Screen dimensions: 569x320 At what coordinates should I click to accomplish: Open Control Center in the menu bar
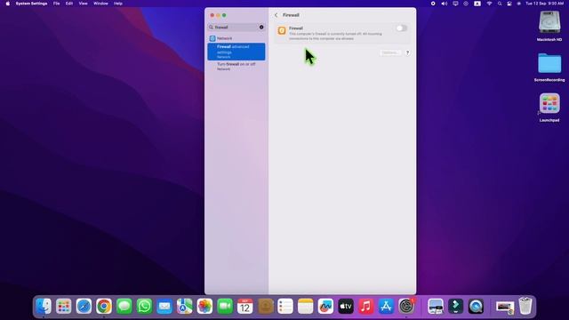point(509,4)
